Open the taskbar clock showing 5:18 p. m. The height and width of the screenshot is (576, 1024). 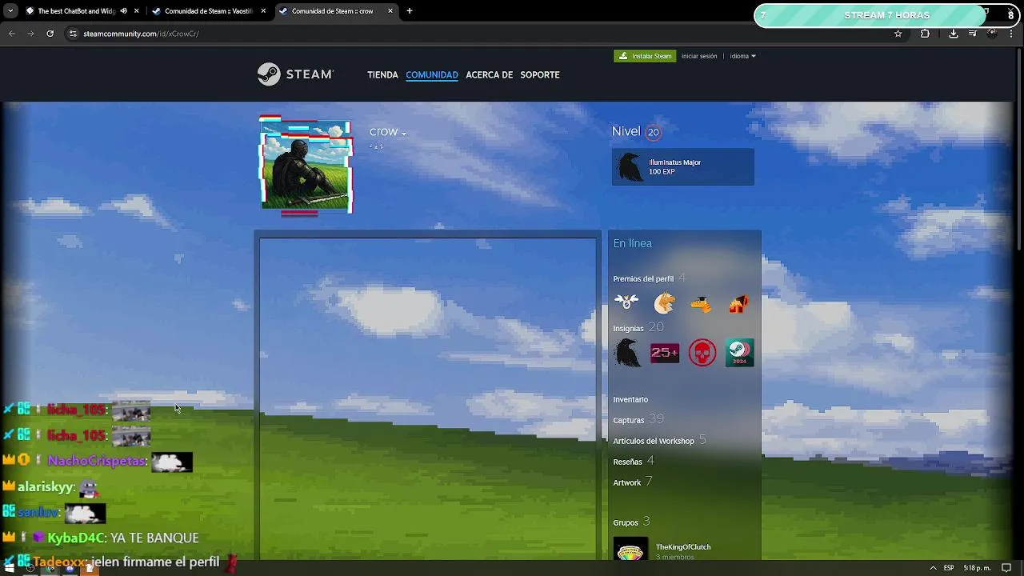pyautogui.click(x=977, y=568)
